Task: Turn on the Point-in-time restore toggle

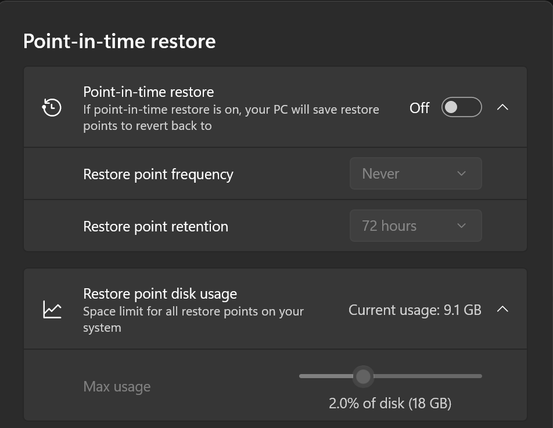Action: [x=461, y=107]
